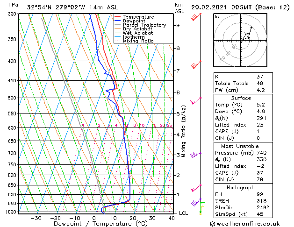294x227 pixels.
Task: Click the purple wind barb at 700 hPa
Action: click(x=195, y=155)
